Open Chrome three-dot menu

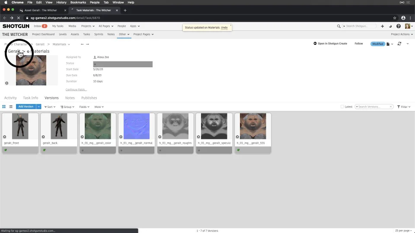410,18
